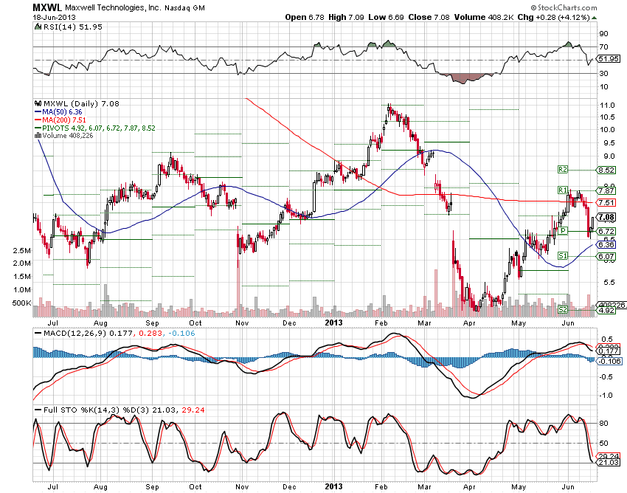Click the PIVOTS legend entry
Screen dimensions: 627x493
(x=95, y=128)
